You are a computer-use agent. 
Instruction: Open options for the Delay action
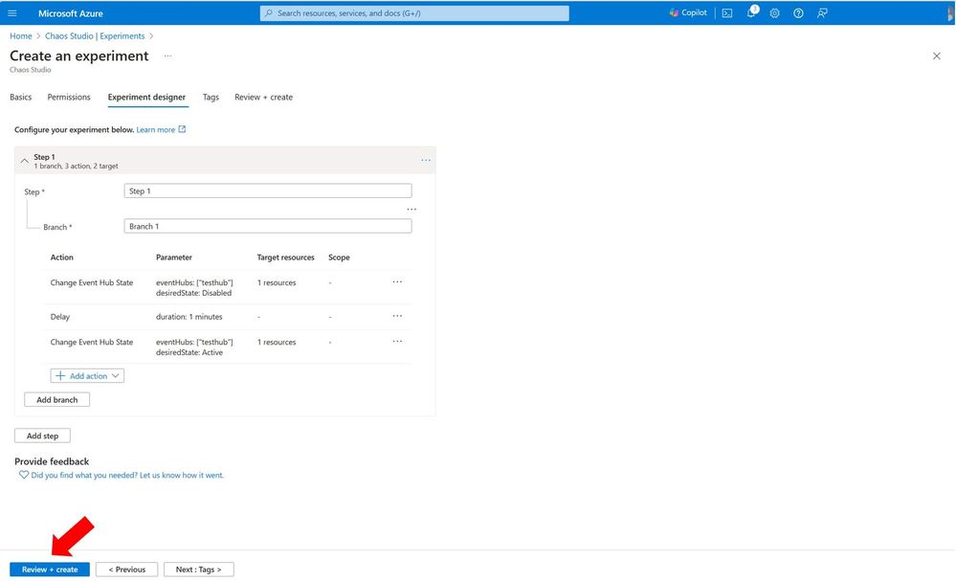tap(397, 316)
